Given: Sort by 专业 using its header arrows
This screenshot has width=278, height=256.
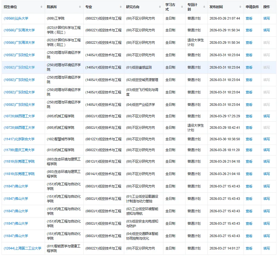Looking at the screenshot, I should [x=121, y=7].
